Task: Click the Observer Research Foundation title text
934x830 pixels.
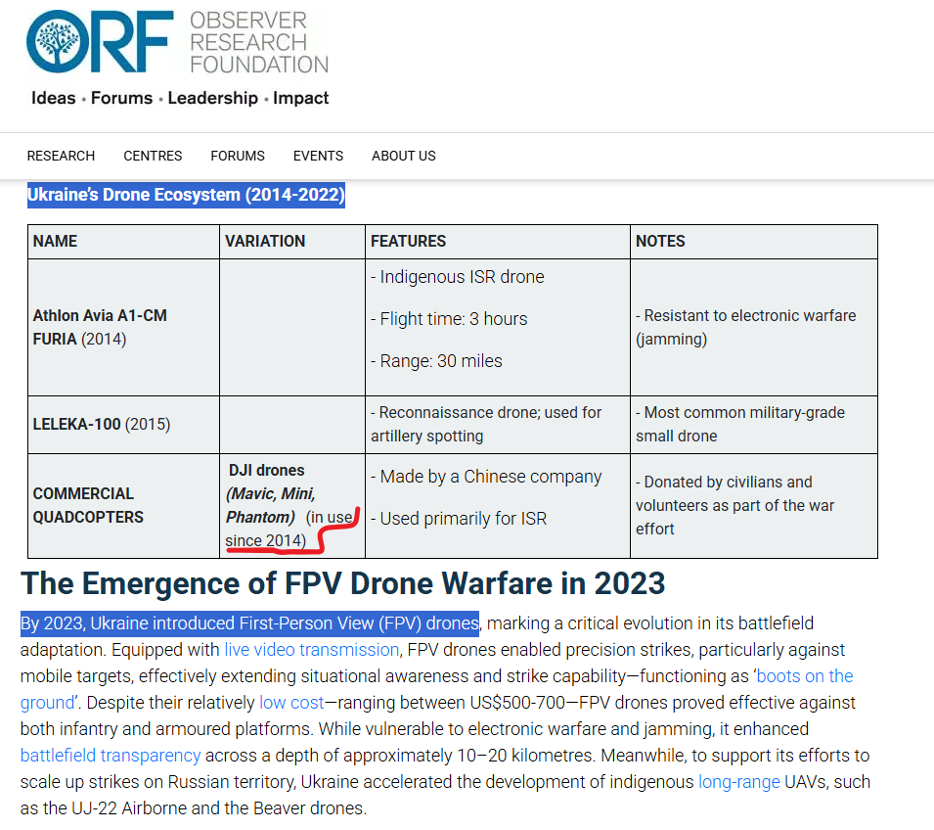Action: [259, 42]
